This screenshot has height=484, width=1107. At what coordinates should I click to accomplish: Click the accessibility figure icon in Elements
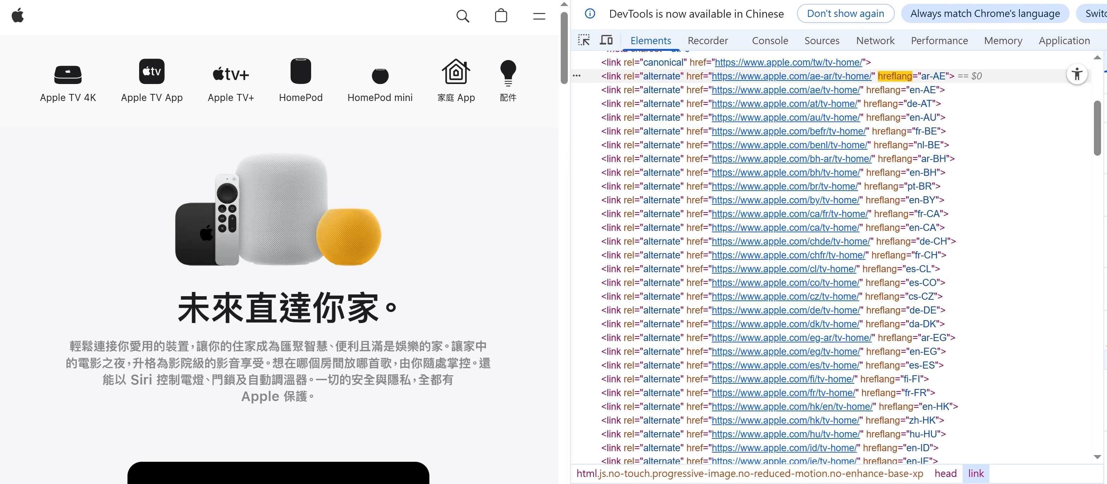coord(1077,74)
